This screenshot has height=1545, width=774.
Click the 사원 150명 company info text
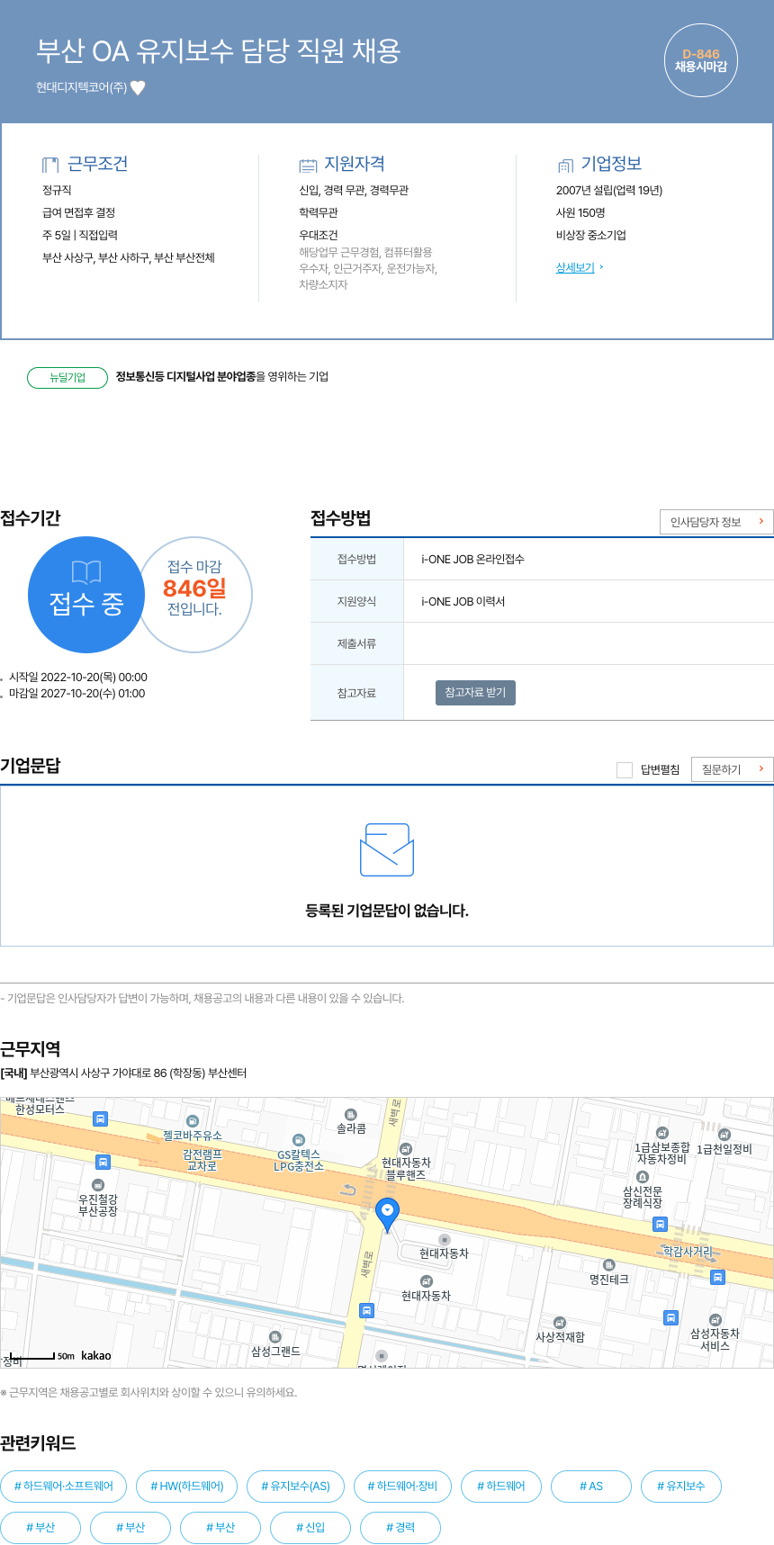pos(580,212)
